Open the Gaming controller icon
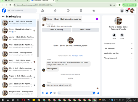This screenshot has width=138, height=102. click(94, 11)
